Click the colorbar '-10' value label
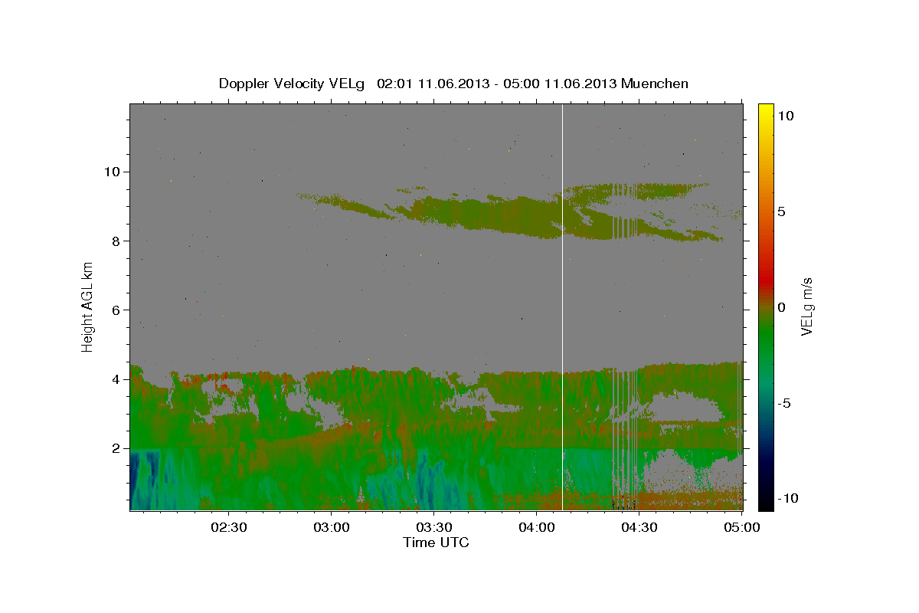 [787, 499]
